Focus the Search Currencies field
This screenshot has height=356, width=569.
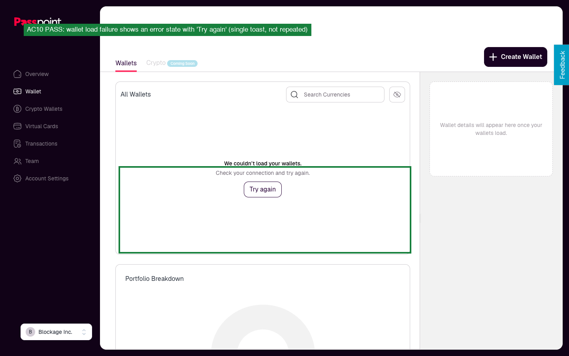335,95
